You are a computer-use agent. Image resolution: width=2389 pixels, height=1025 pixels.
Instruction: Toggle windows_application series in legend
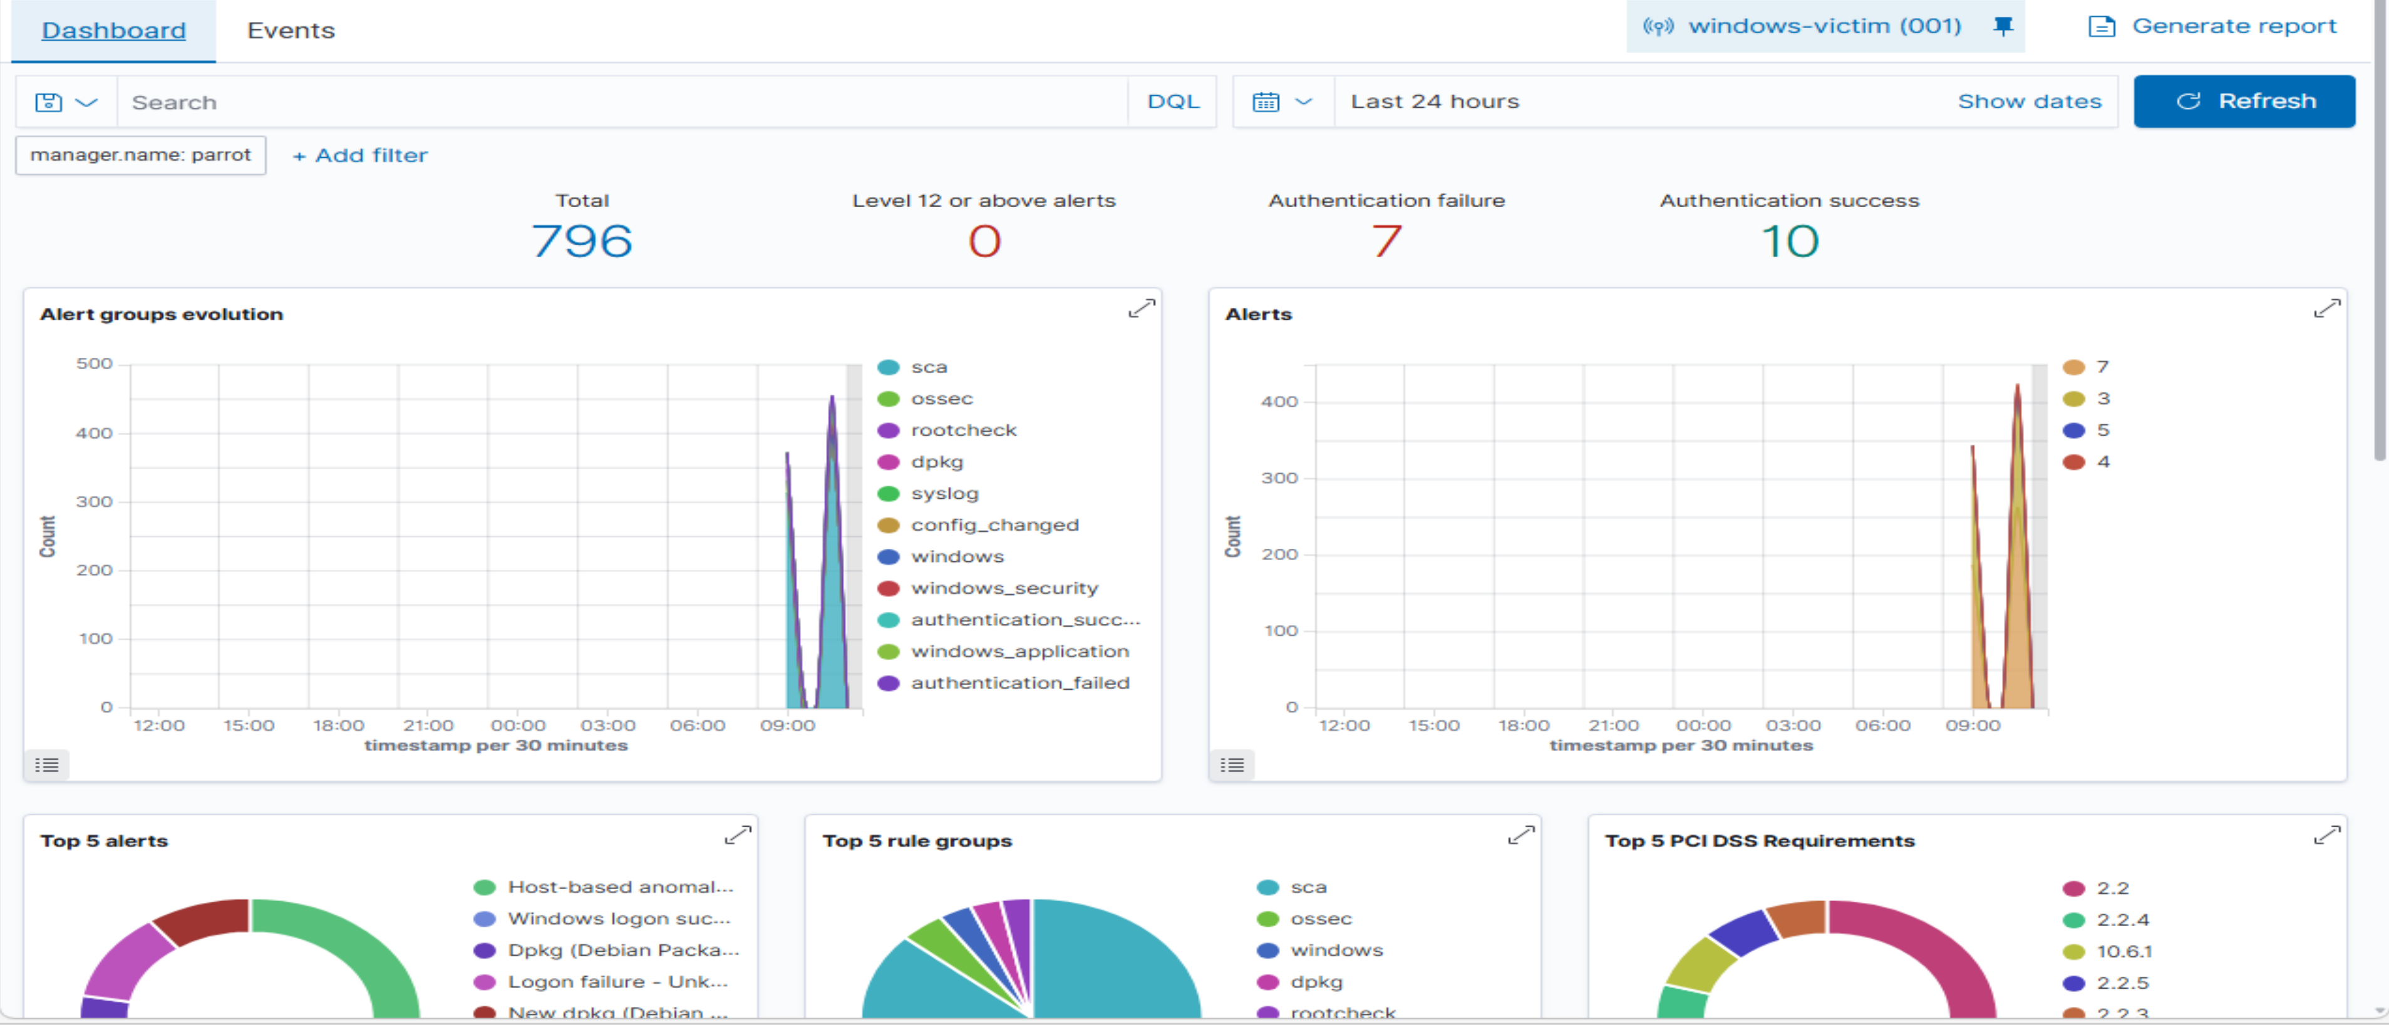(x=1019, y=651)
